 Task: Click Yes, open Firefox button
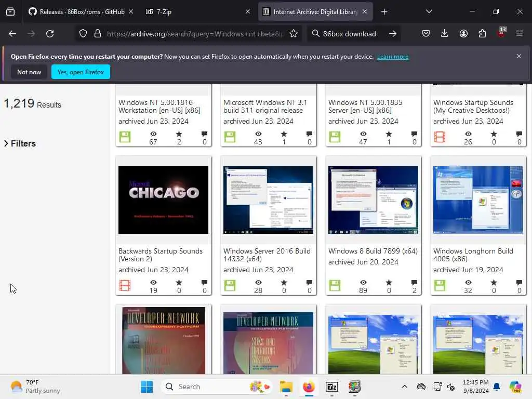pos(81,72)
